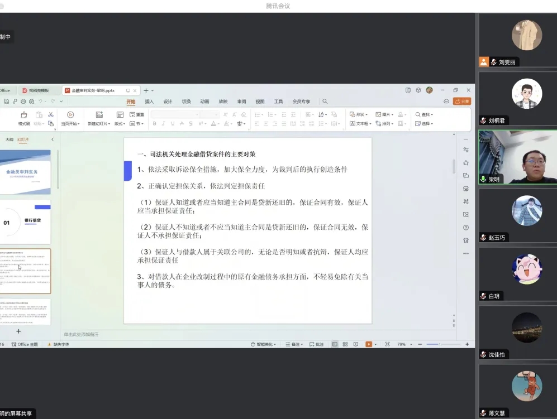
Task: Click the 批注 comments button in status bar
Action: tap(316, 344)
